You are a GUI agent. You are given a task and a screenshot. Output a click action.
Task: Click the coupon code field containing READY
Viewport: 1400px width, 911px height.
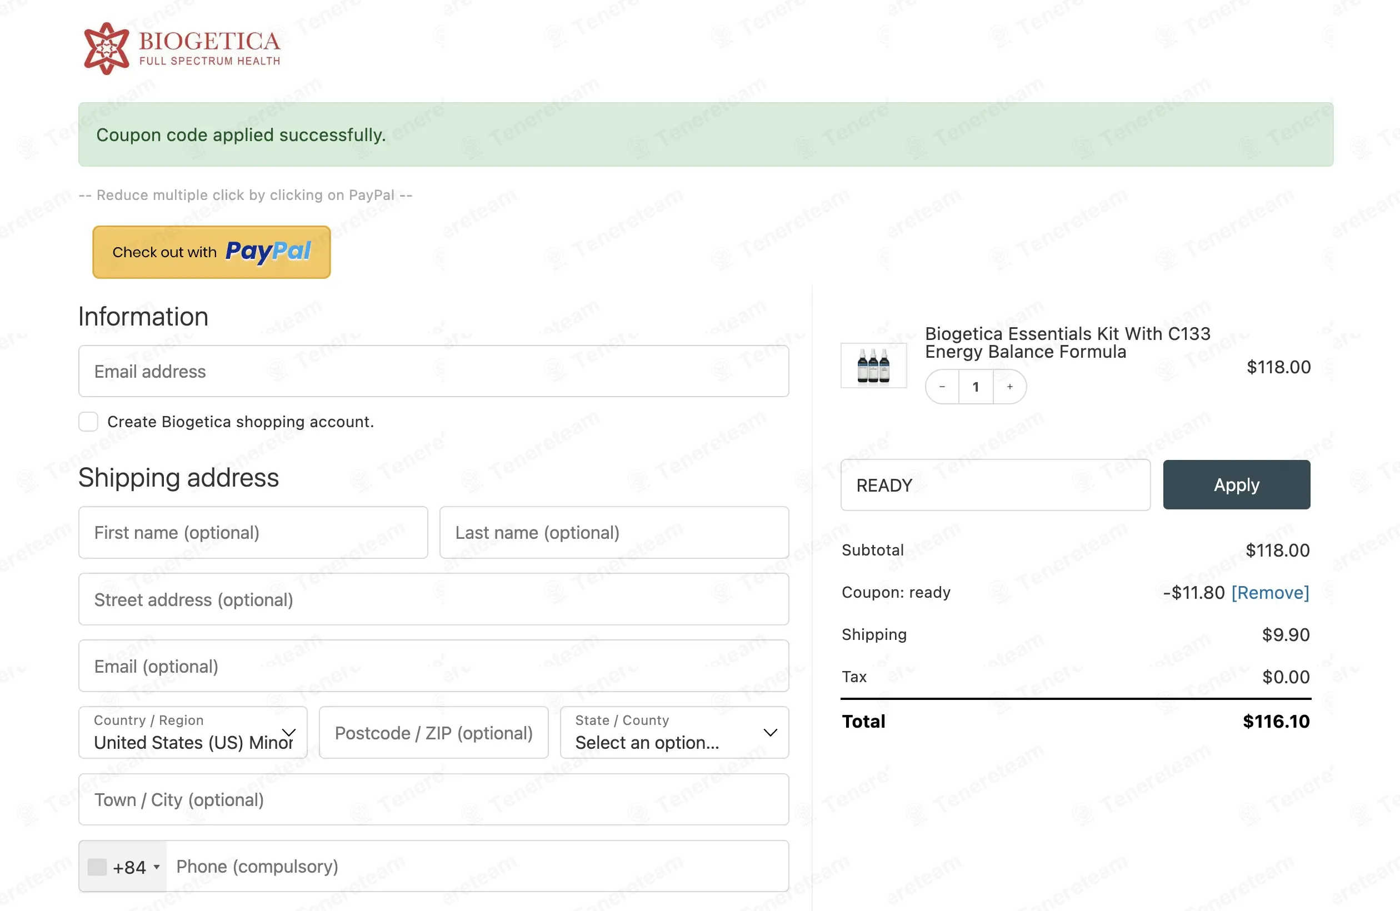(x=996, y=485)
